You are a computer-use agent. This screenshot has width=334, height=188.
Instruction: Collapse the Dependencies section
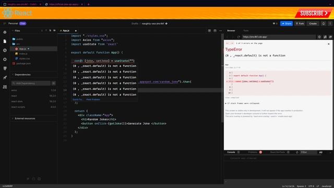pyautogui.click(x=13, y=75)
